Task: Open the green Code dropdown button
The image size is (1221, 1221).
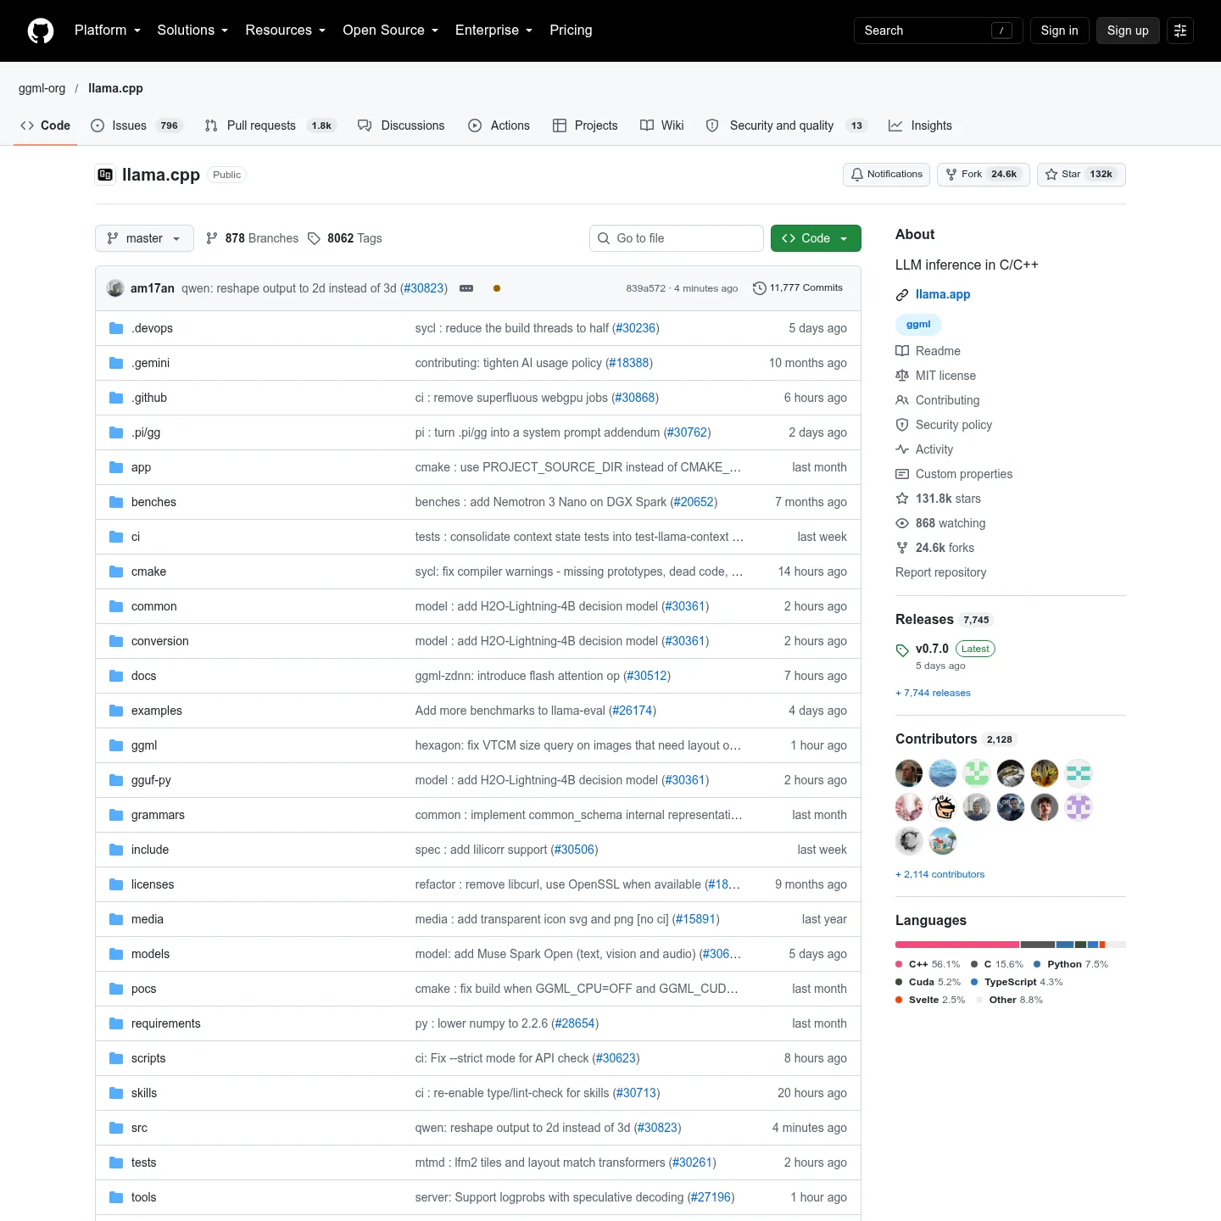Action: coord(816,238)
